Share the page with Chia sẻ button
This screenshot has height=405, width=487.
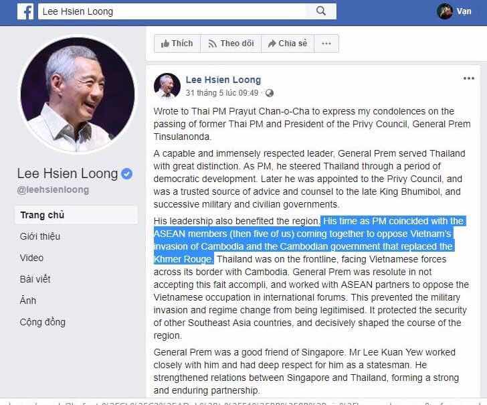288,44
